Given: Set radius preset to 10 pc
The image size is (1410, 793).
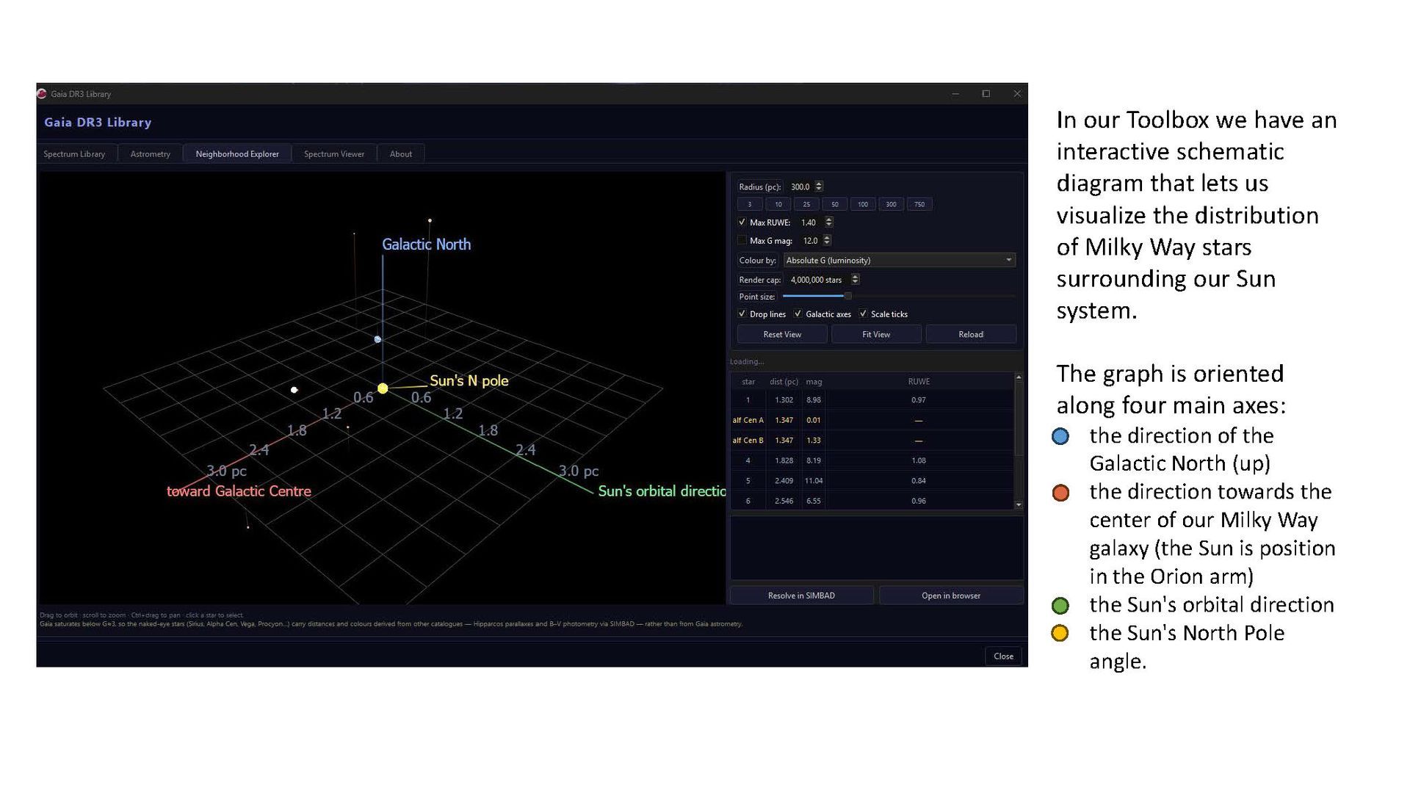Looking at the screenshot, I should click(778, 204).
